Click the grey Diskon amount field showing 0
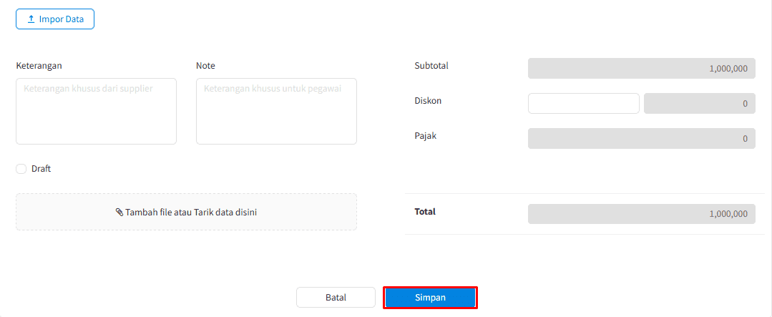Image resolution: width=772 pixels, height=317 pixels. 699,104
